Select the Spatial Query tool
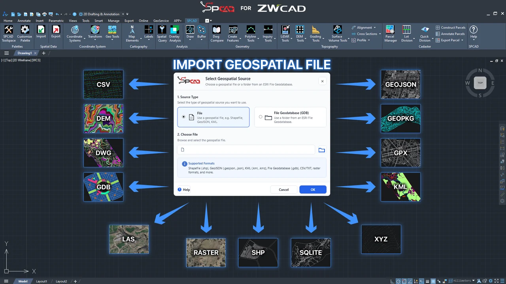506x284 pixels. (x=162, y=34)
